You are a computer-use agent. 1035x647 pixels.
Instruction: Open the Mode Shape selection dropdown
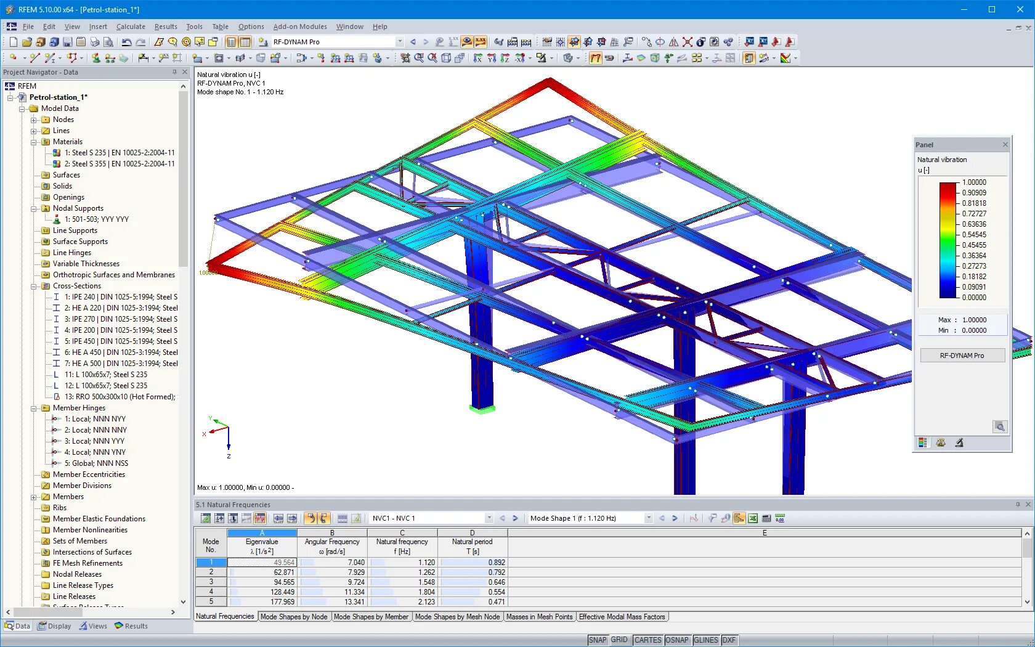click(649, 518)
